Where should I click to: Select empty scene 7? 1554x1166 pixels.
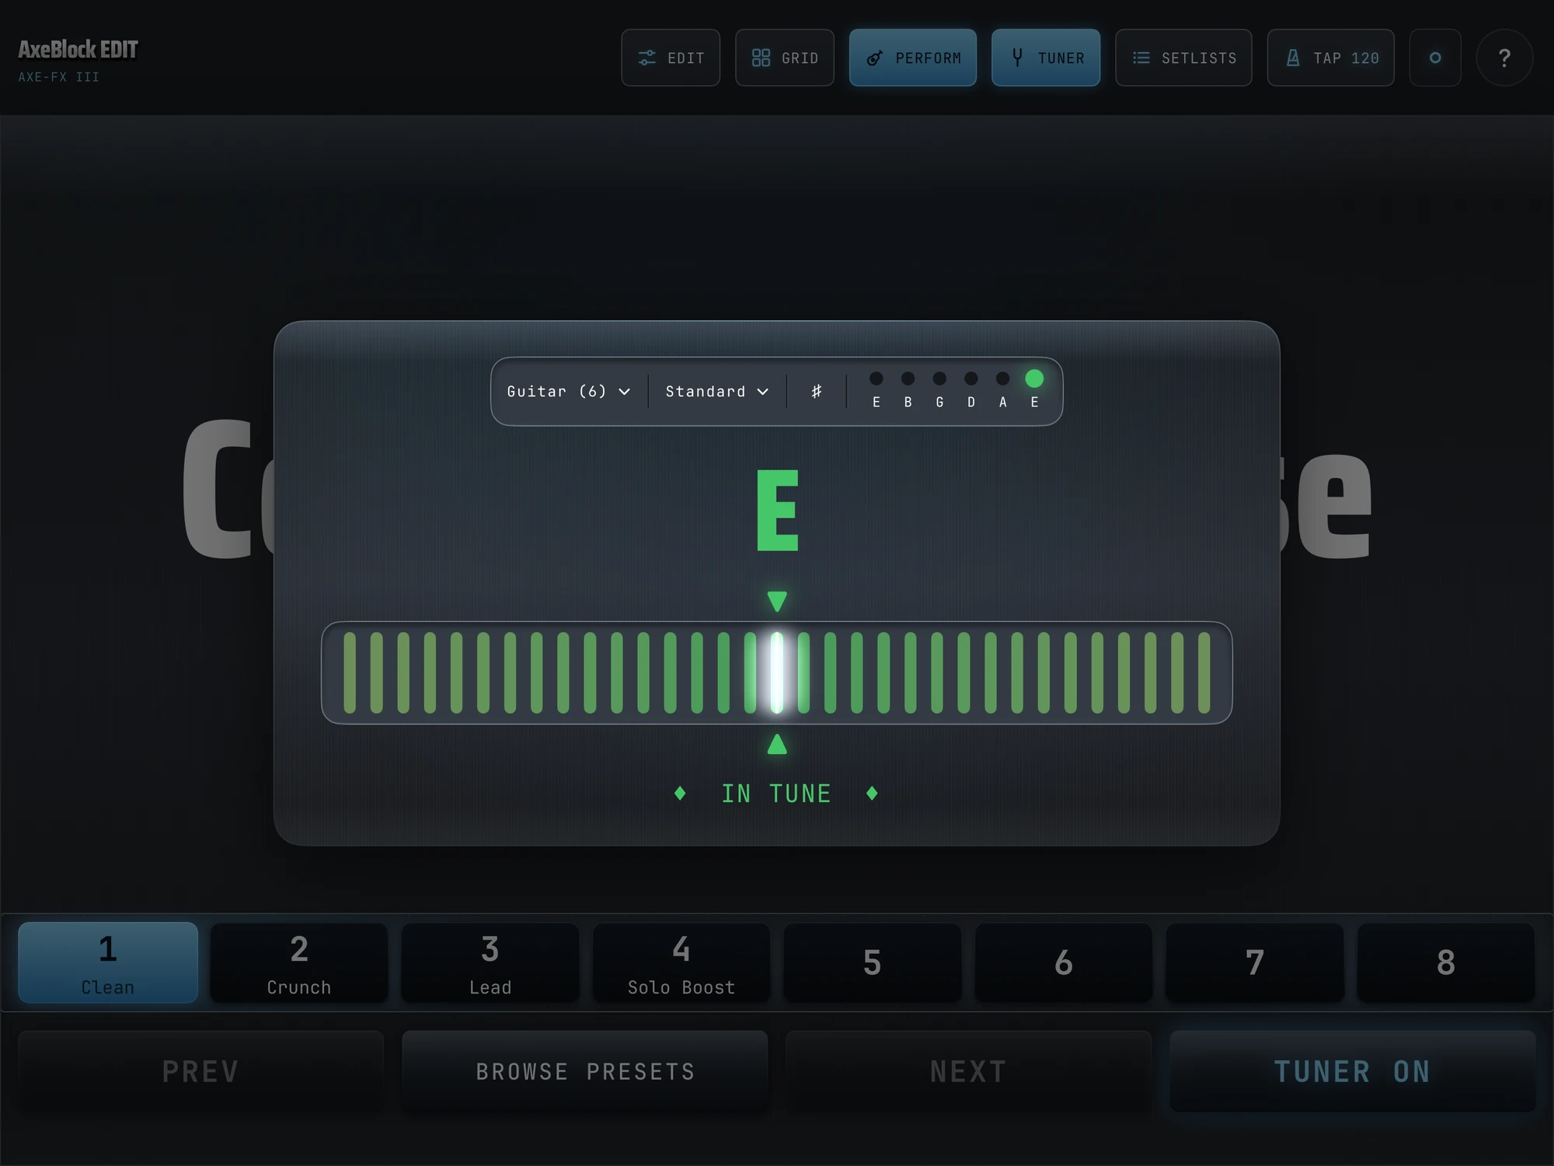(1255, 962)
